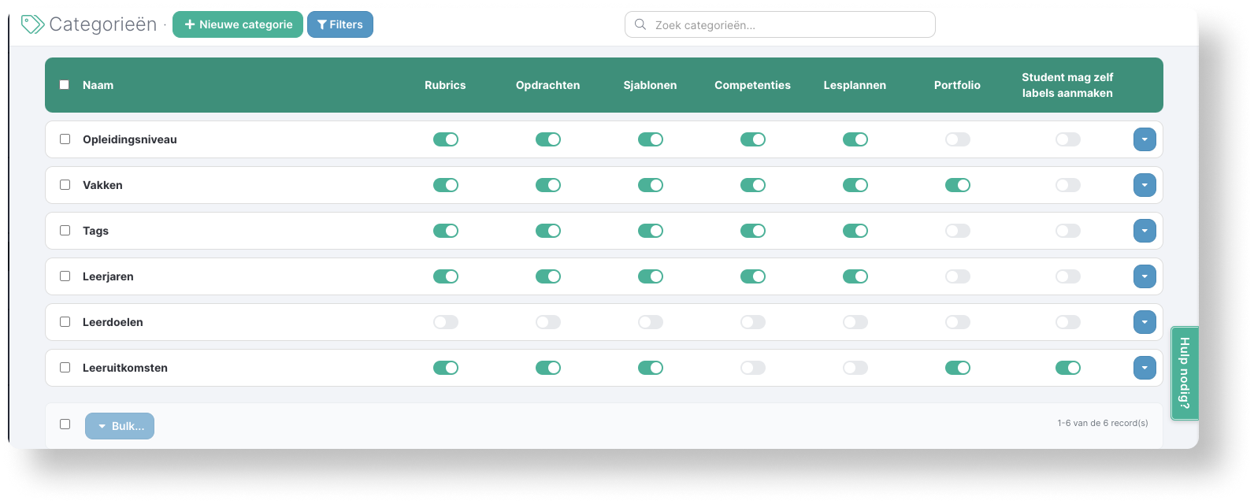Enable Lesplannen for Leerdoelen
This screenshot has width=1254, height=504.
pos(855,322)
